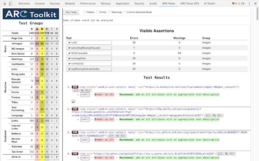Click the red error count icon
Viewport: 259px width, 161px height.
[234, 3]
